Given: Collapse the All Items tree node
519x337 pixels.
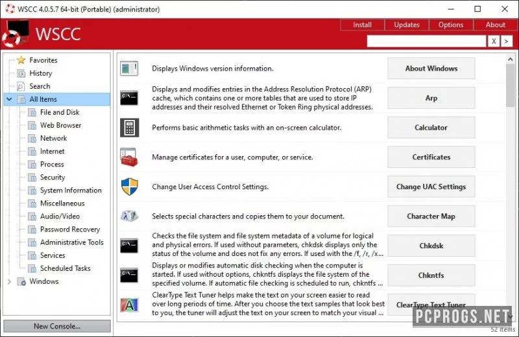Looking at the screenshot, I should (x=9, y=99).
